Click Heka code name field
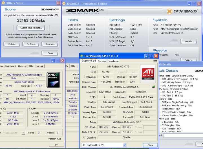This screenshot has height=149, width=203. [14, 78]
